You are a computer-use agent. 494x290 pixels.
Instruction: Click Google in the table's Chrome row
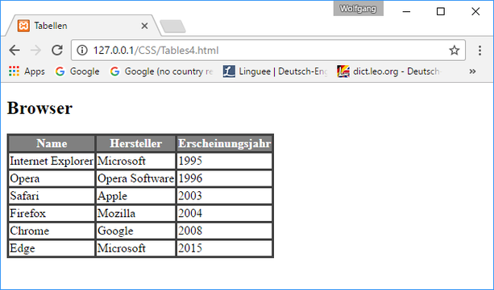[x=135, y=231]
